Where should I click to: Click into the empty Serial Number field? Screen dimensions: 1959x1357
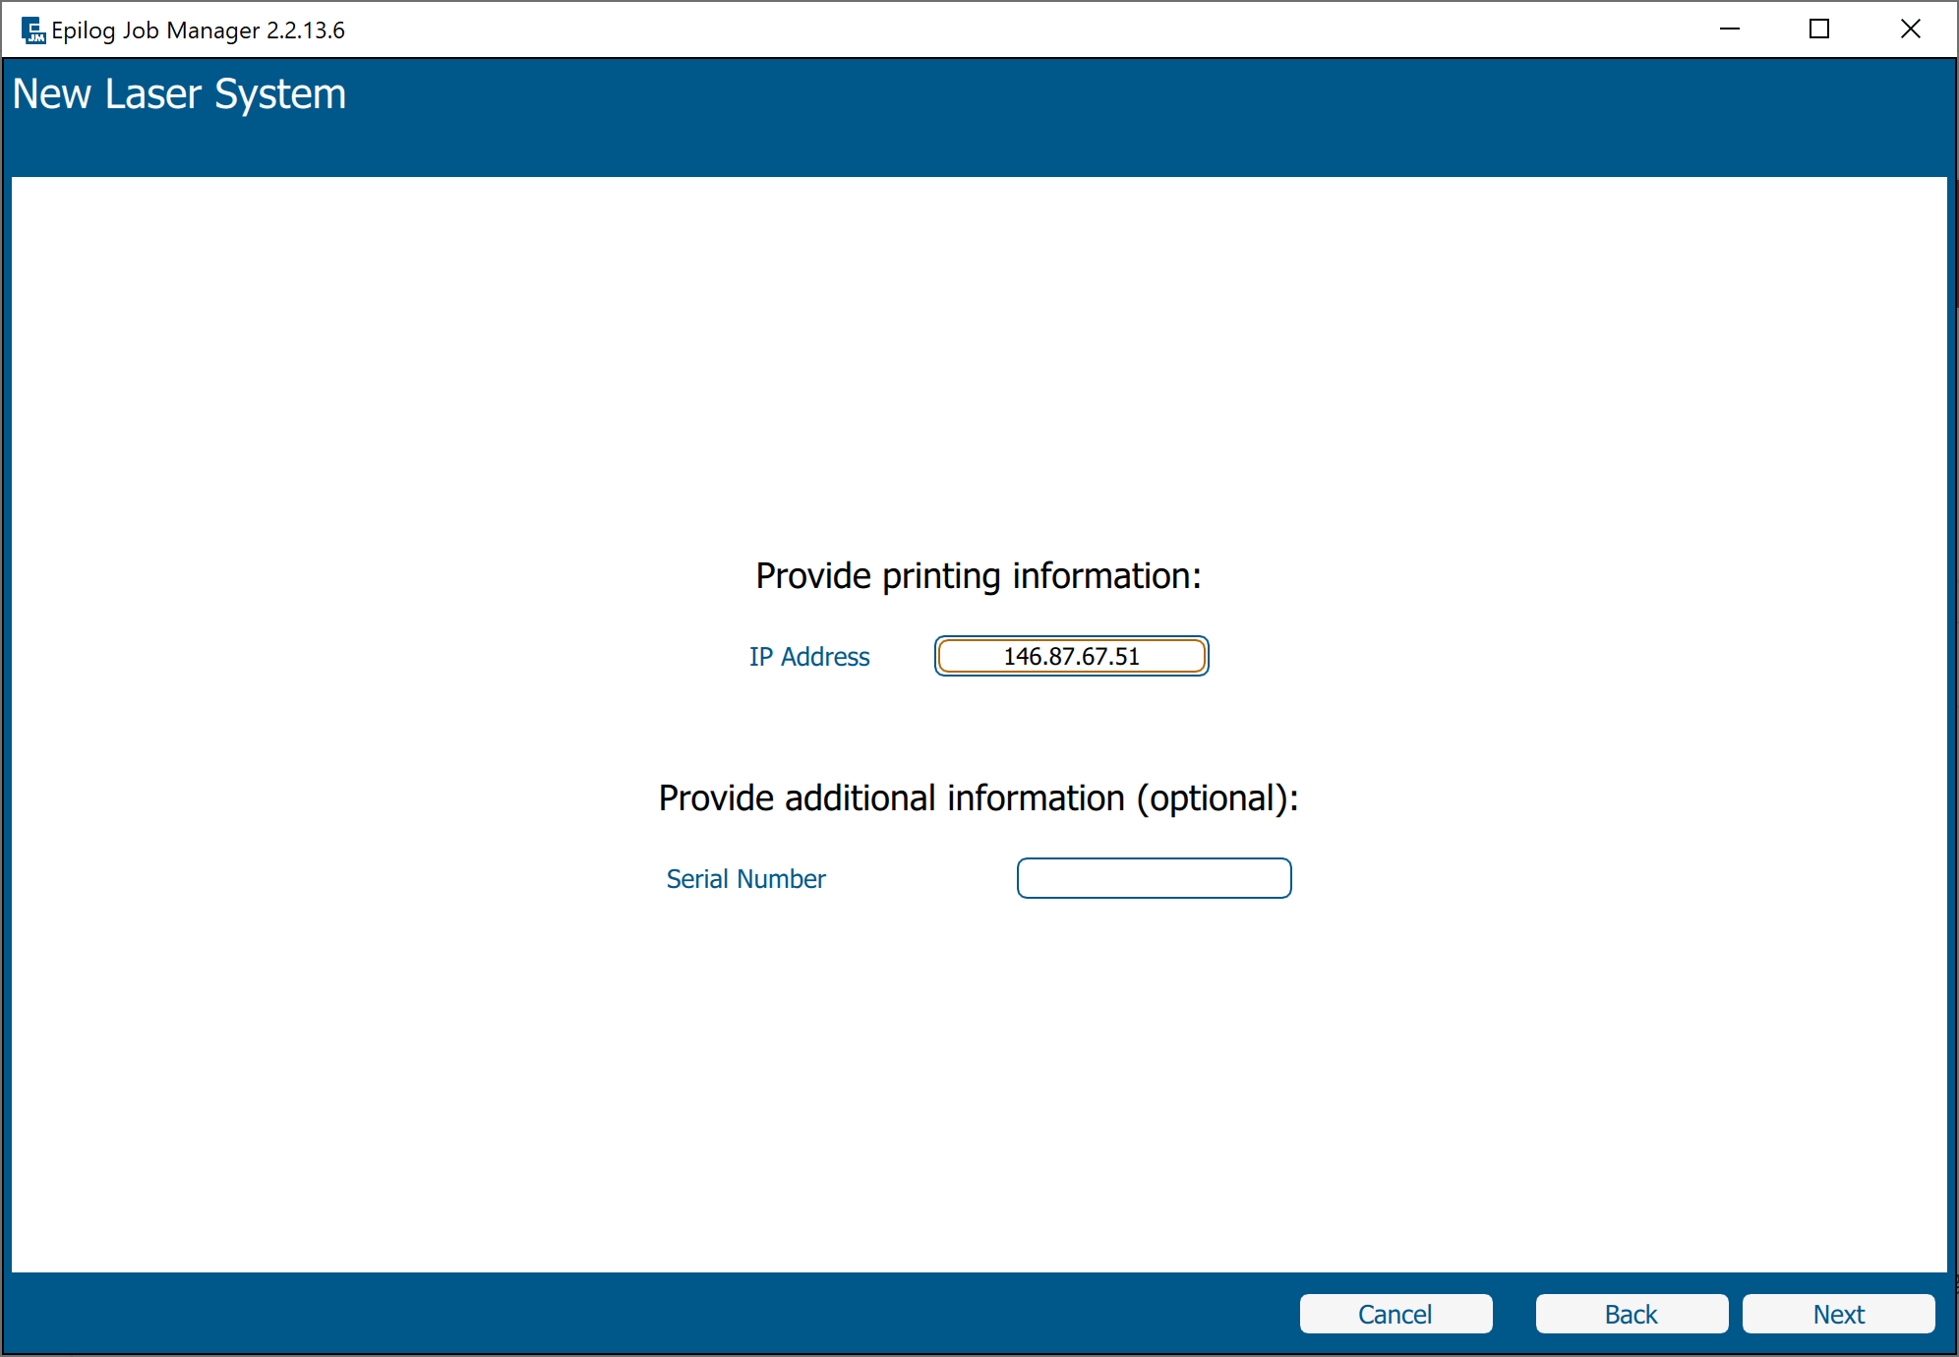(x=1154, y=878)
